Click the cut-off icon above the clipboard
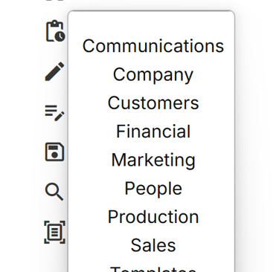This screenshot has height=272, width=279. pos(55,1)
